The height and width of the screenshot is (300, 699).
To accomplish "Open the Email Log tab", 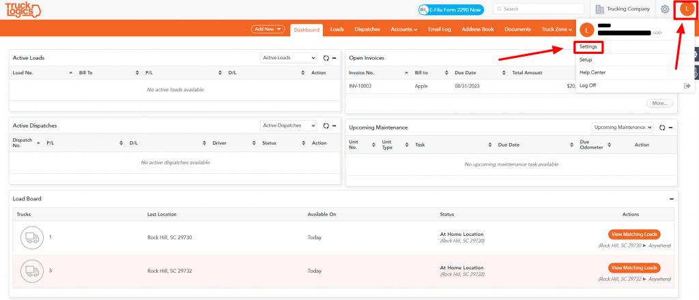I will [x=440, y=29].
